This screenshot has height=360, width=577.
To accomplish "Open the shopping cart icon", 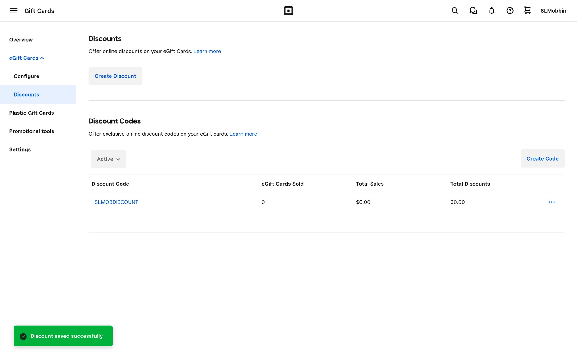I will coord(527,10).
